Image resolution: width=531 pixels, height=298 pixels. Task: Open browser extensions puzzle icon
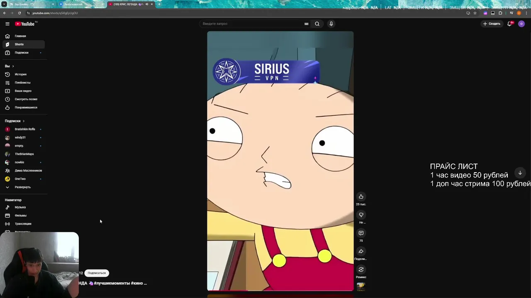pyautogui.click(x=500, y=13)
